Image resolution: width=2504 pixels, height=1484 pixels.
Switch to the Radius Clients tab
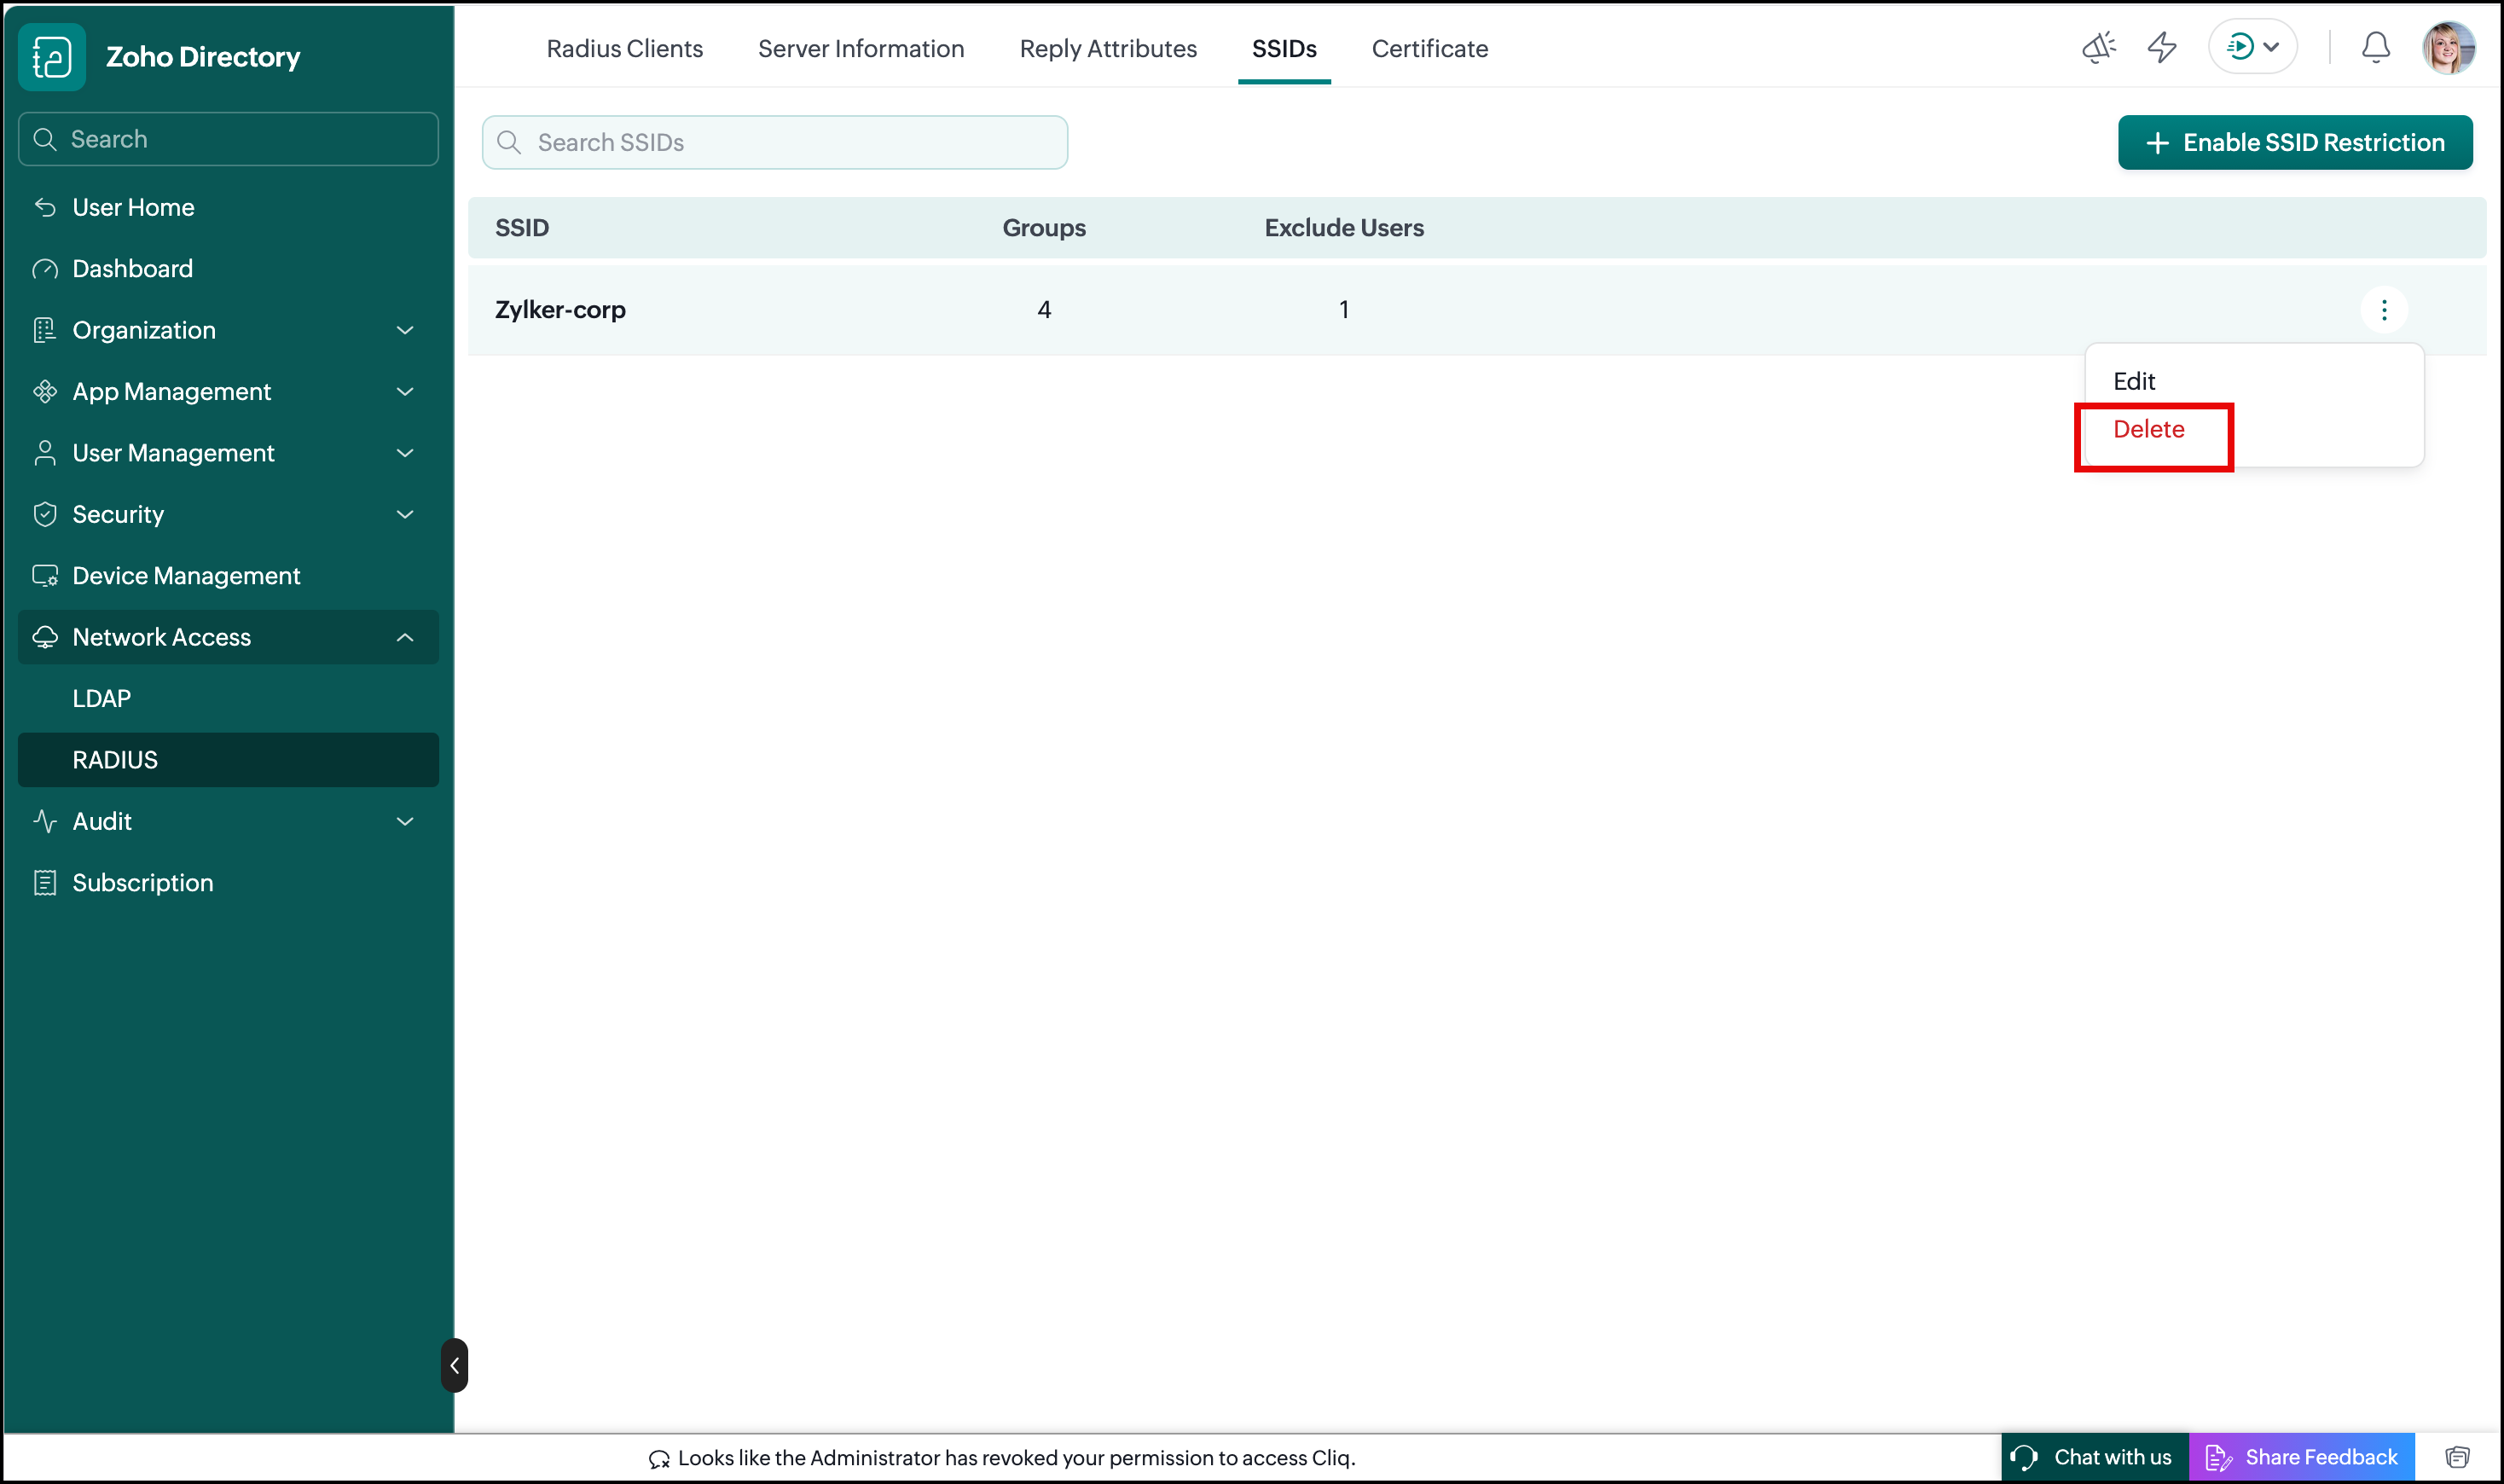624,48
